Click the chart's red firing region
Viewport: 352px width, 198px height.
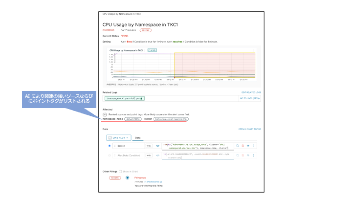(x=215, y=65)
